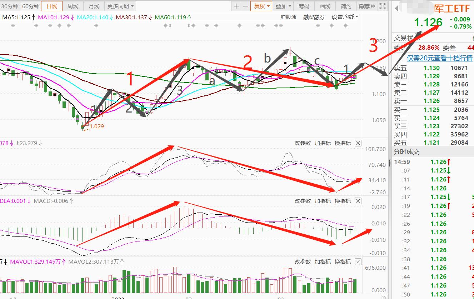Click the 14:59 trade tick row
The height and width of the screenshot is (299, 474).
pos(433,162)
